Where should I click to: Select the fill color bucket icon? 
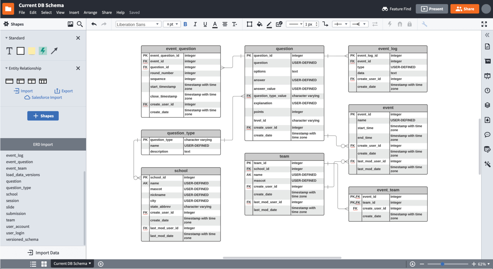coord(260,24)
